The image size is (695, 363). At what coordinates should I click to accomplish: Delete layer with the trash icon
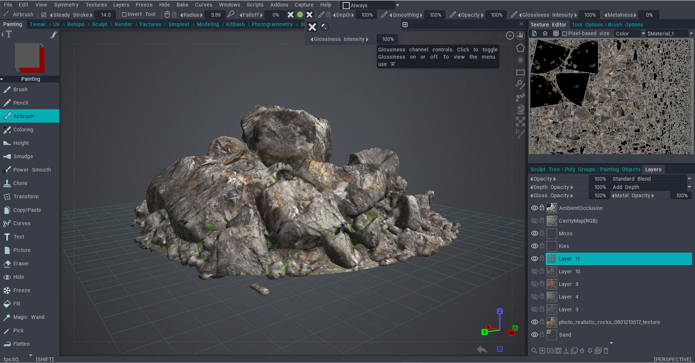(x=606, y=351)
